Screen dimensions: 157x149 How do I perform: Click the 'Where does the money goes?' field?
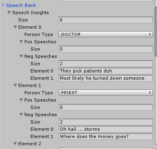tap(106, 136)
